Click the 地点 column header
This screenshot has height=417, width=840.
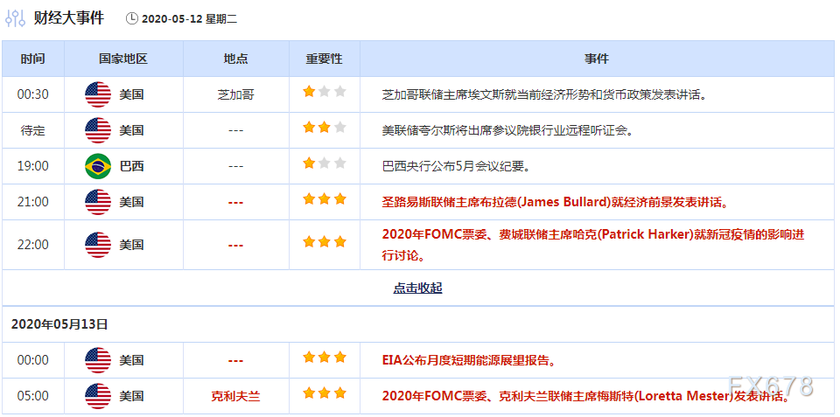point(235,59)
